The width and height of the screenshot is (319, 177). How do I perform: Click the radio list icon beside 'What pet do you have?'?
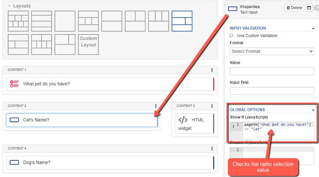14,84
